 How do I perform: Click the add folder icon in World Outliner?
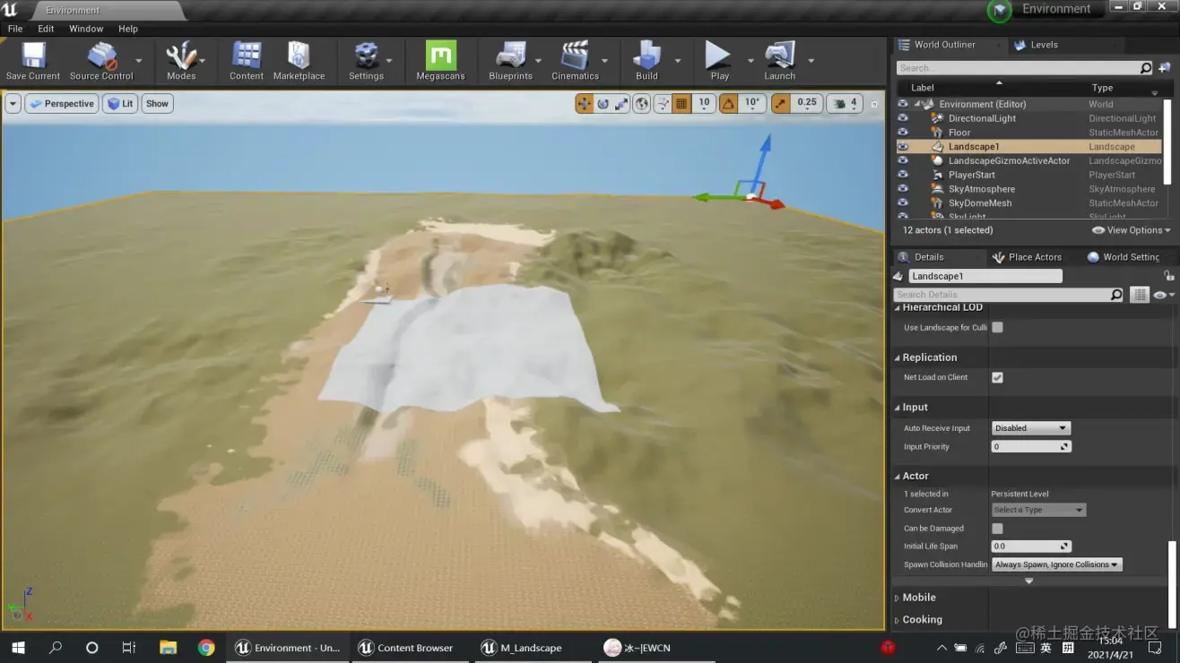click(x=1164, y=68)
